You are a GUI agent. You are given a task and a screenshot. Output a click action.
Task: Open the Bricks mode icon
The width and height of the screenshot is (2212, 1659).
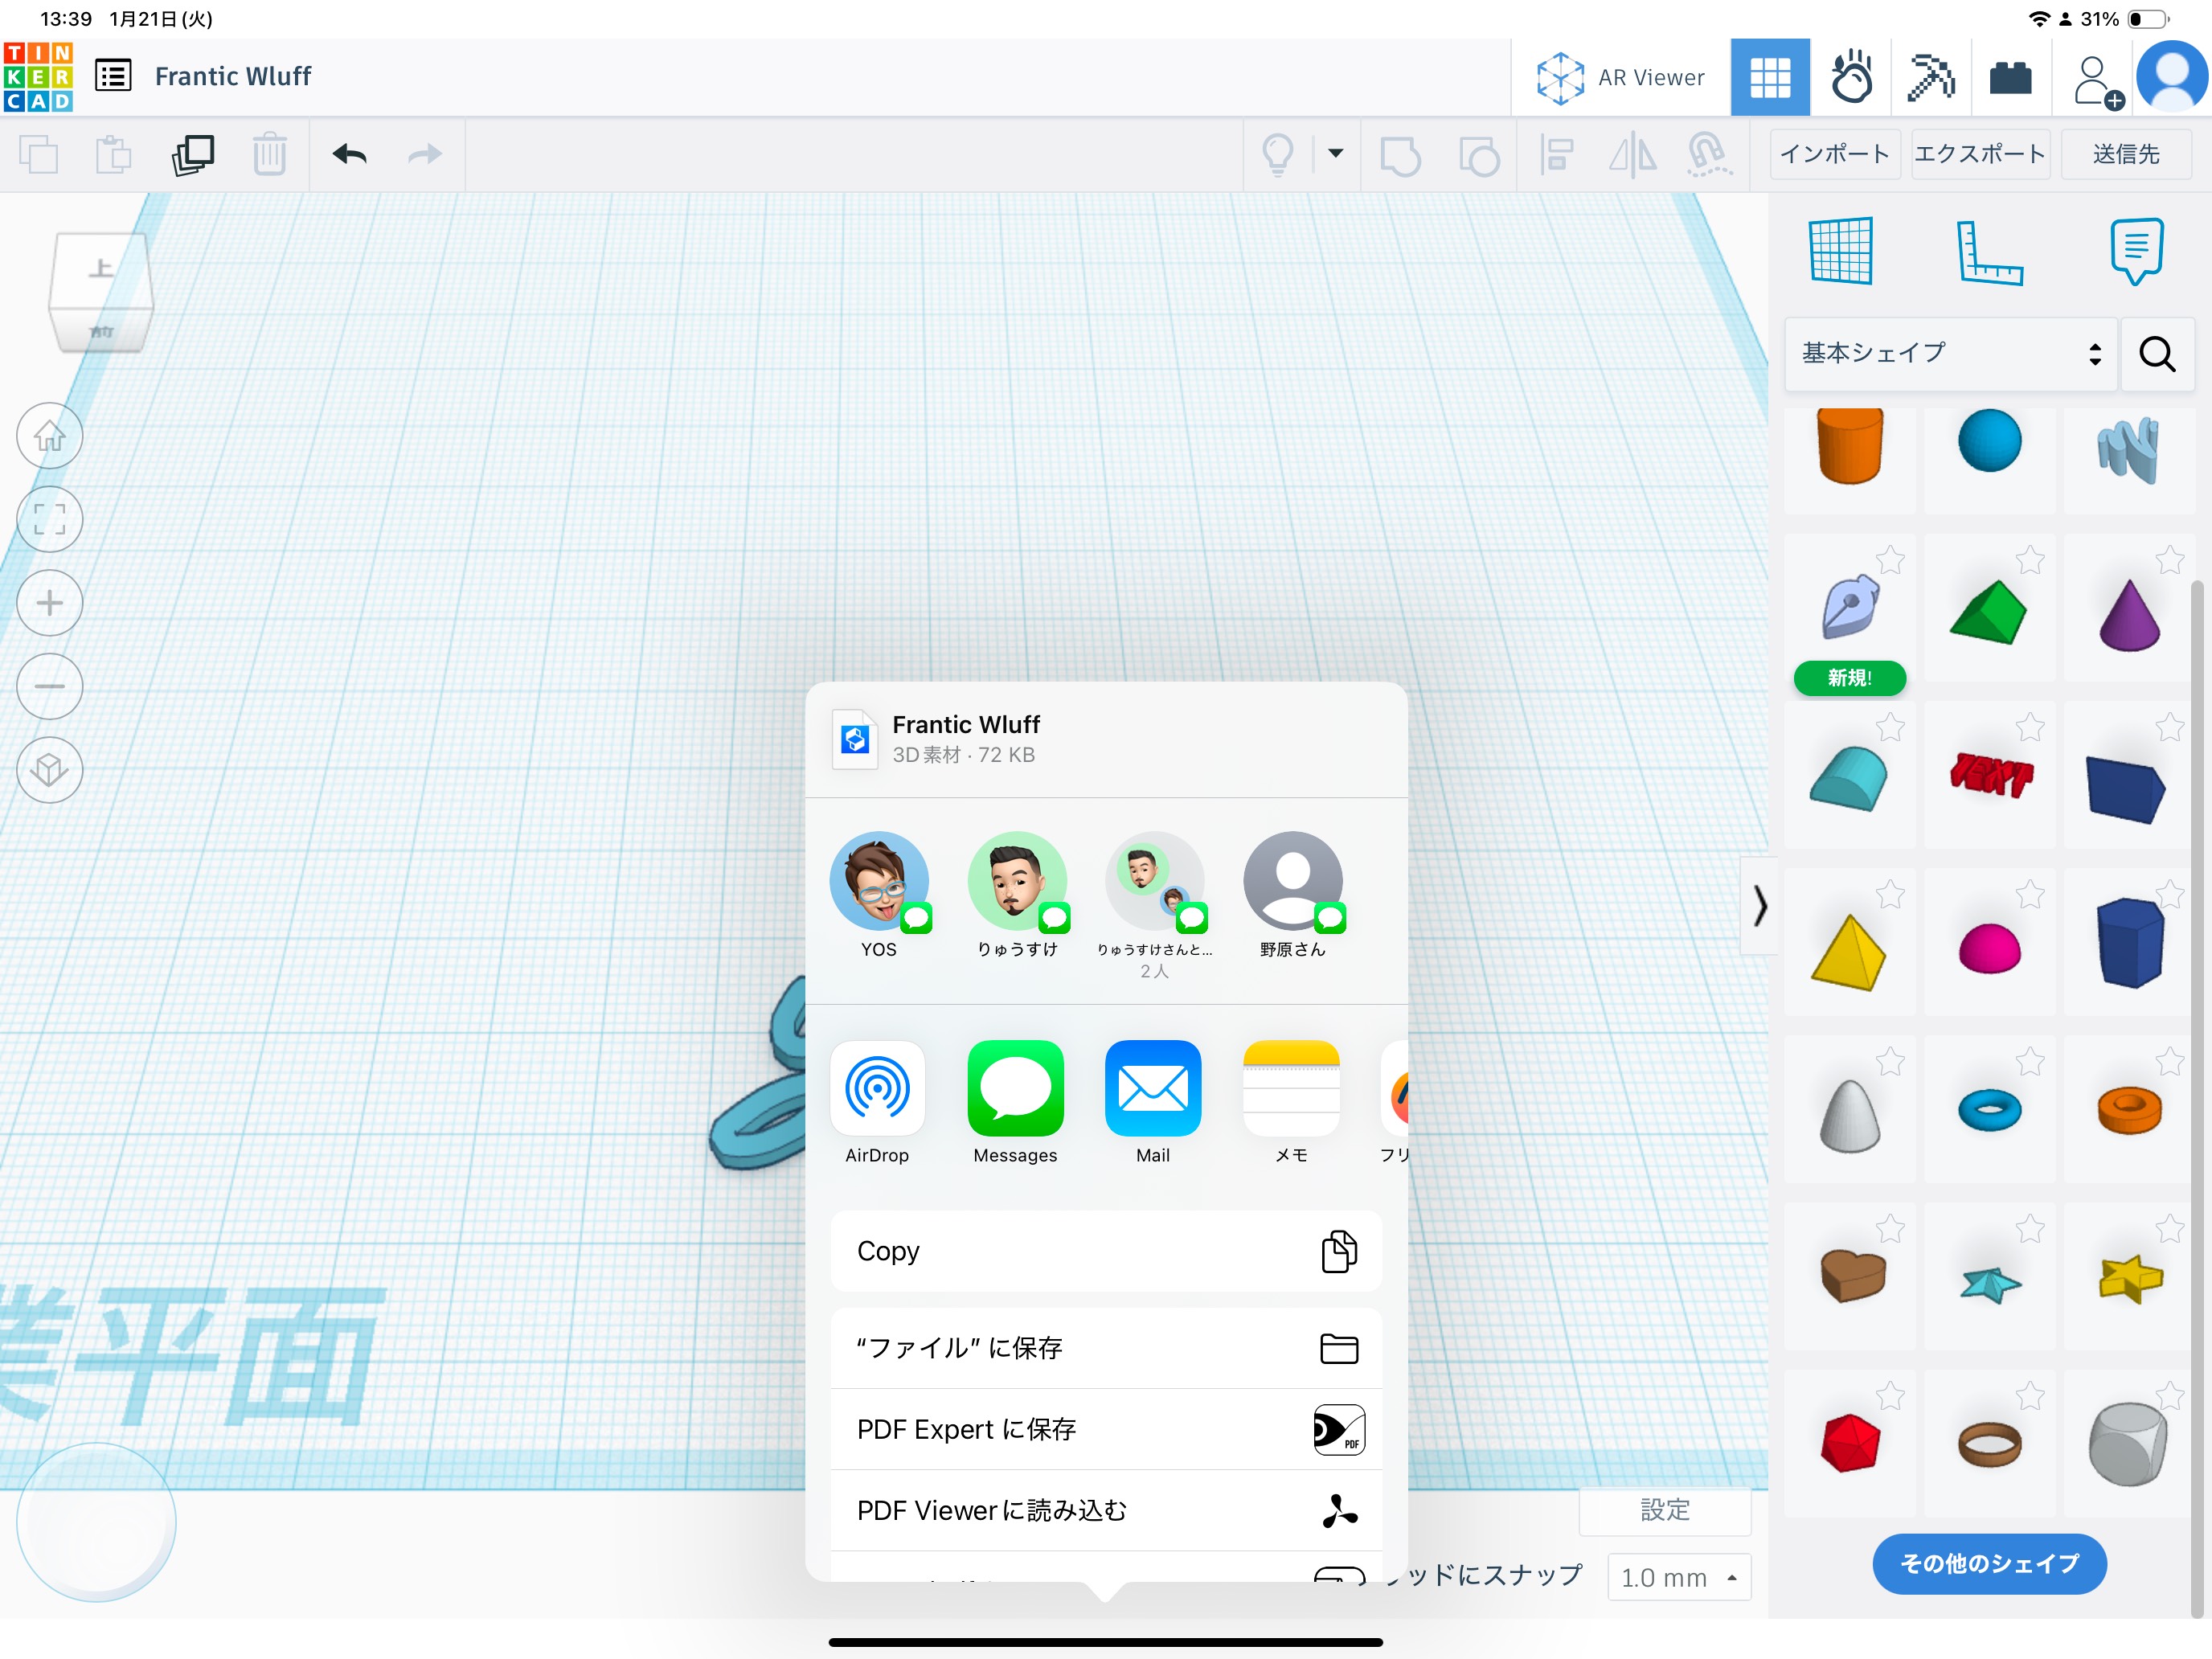(x=2010, y=78)
